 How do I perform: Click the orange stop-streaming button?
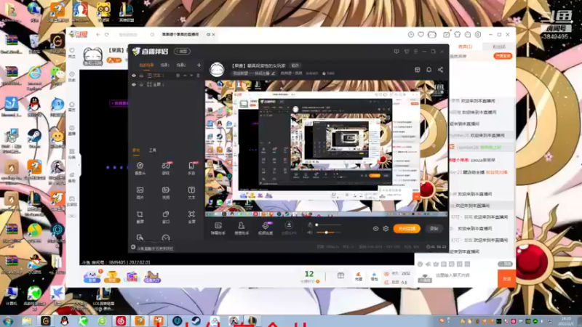tap(407, 229)
